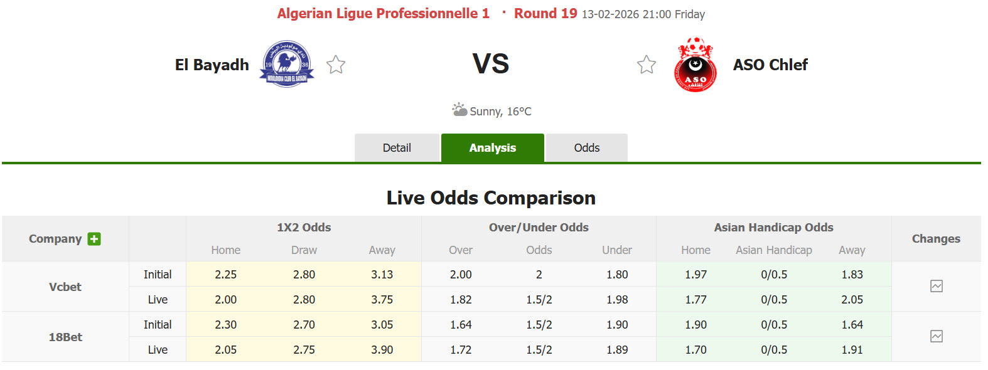Favorite El Bayadh with star icon
This screenshot has height=370, width=988.
pyautogui.click(x=336, y=65)
